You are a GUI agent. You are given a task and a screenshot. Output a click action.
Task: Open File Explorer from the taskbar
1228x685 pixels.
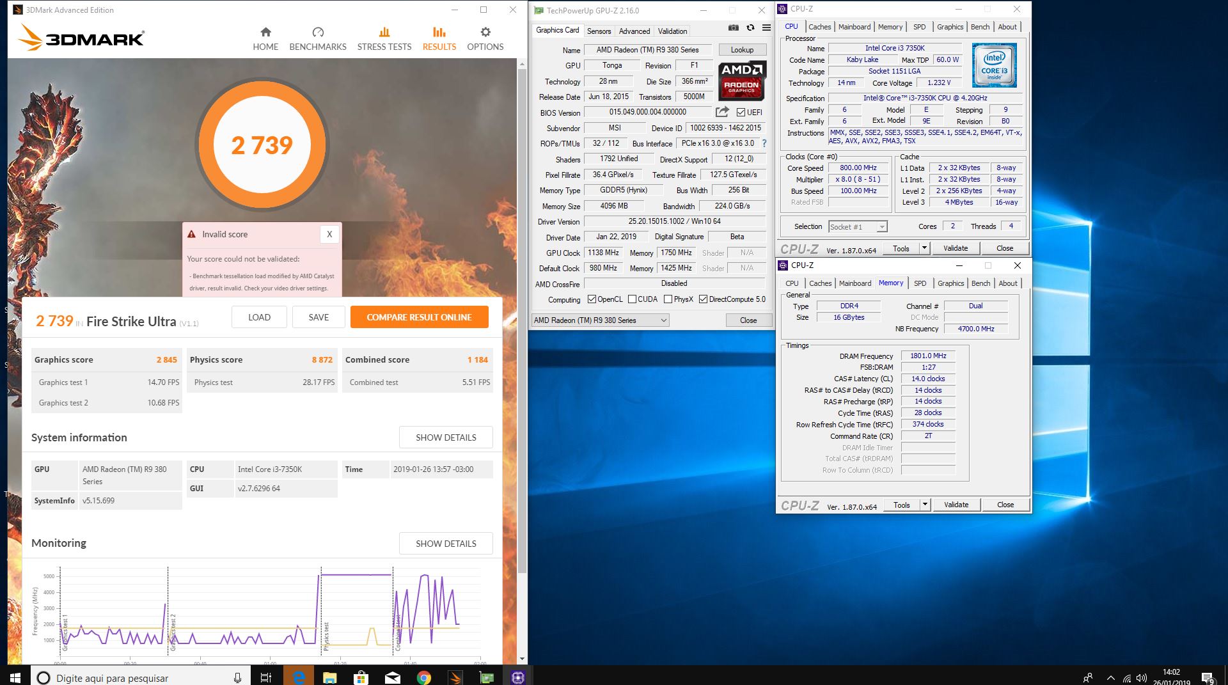click(x=330, y=677)
